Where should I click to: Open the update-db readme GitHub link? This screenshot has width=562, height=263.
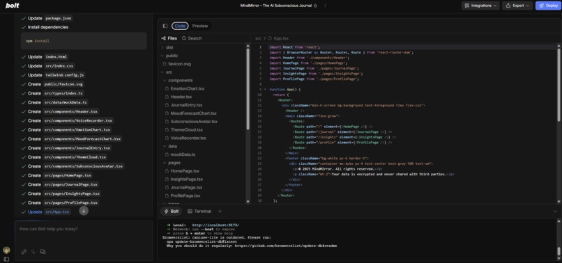286,246
